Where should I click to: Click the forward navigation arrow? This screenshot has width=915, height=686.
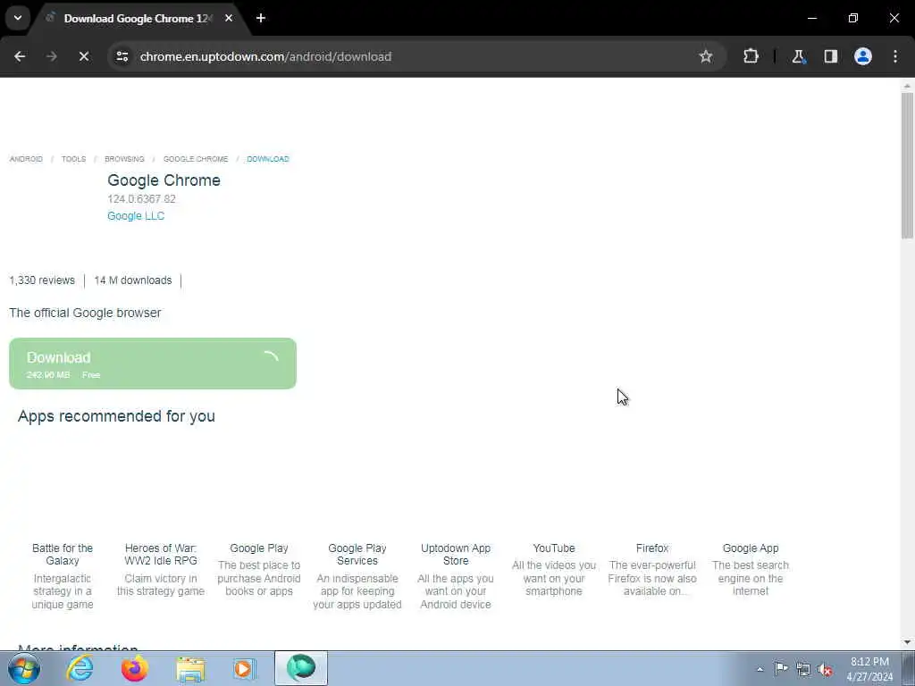[51, 56]
